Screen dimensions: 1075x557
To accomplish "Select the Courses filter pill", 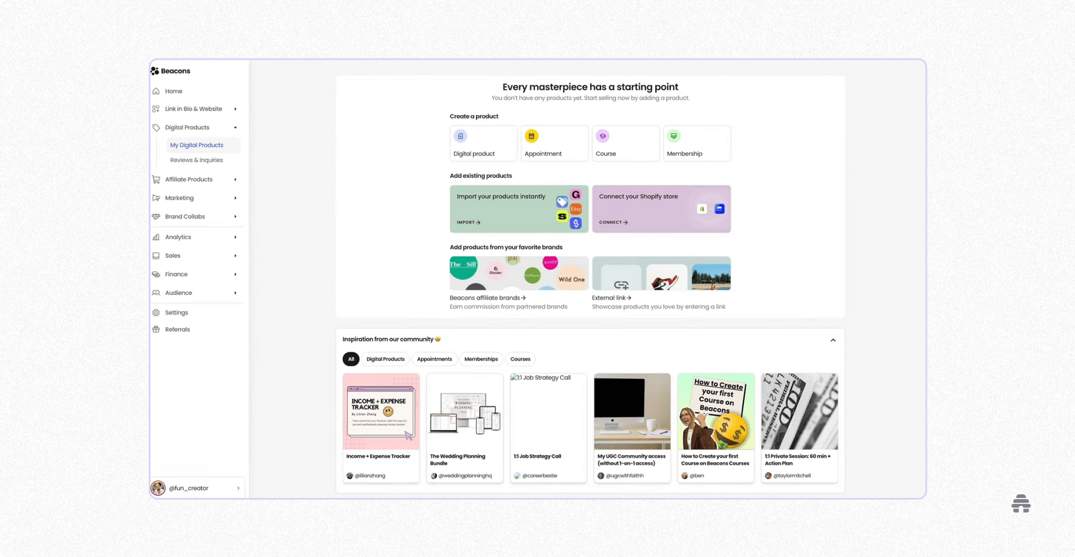I will (520, 359).
